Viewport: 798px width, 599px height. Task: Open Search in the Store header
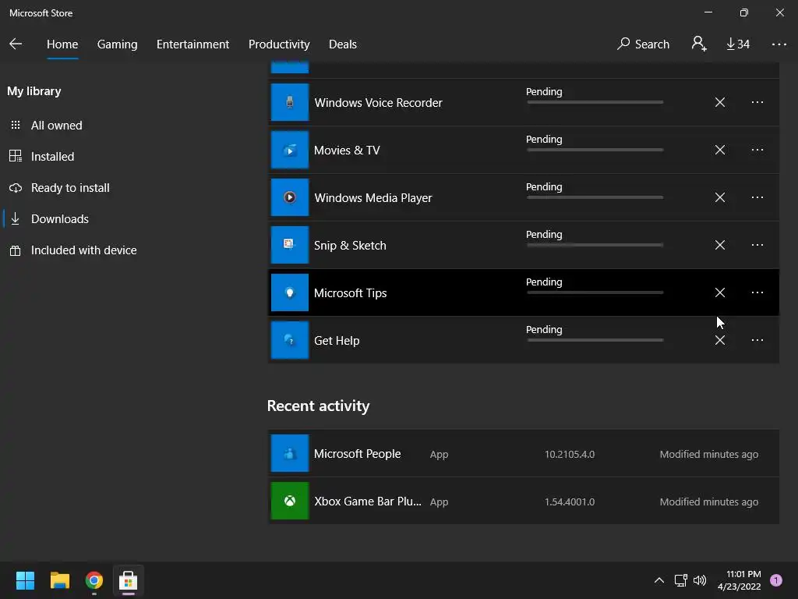coord(643,44)
